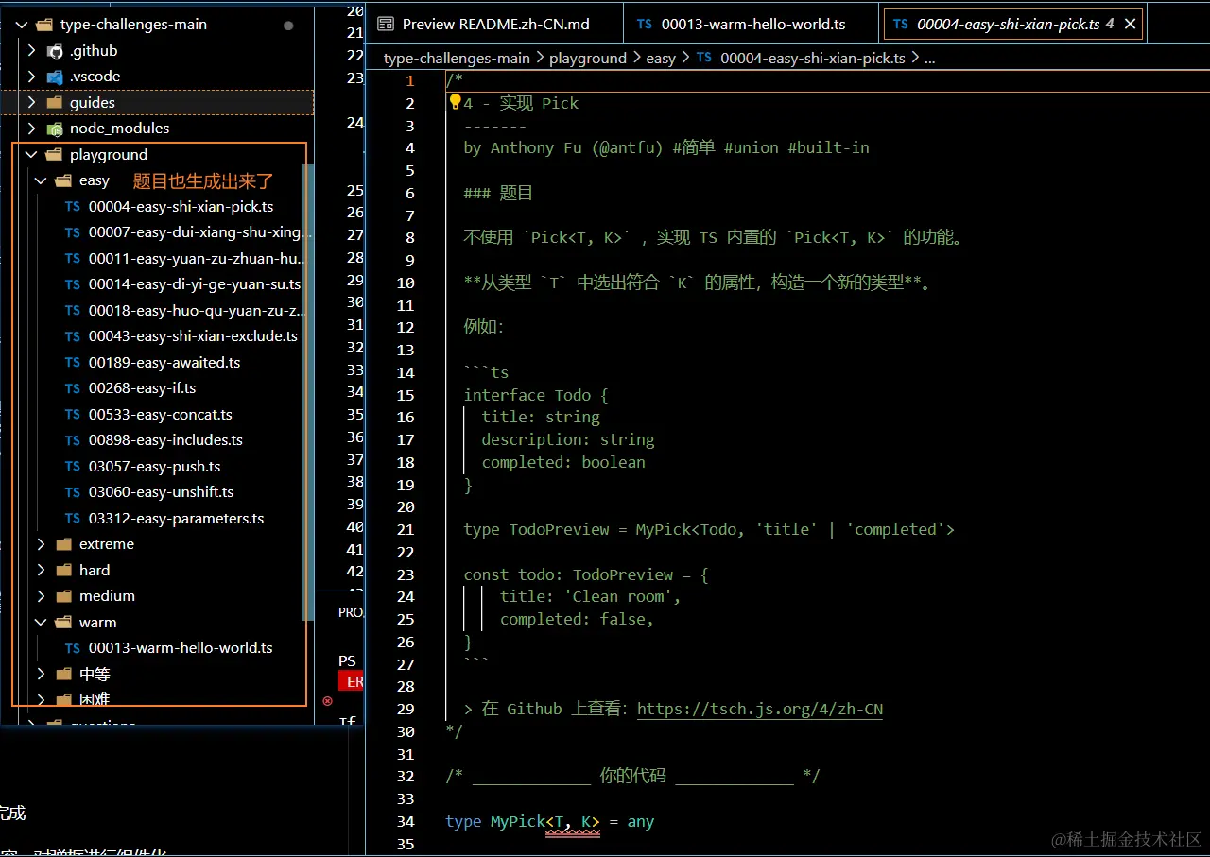Collapse the playground folder chevron
The image size is (1210, 857).
coord(32,154)
